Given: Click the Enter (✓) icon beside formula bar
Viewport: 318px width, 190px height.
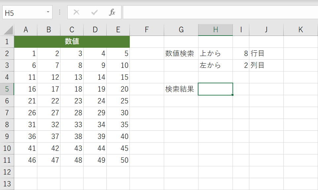Looking at the screenshot, I should (x=94, y=13).
